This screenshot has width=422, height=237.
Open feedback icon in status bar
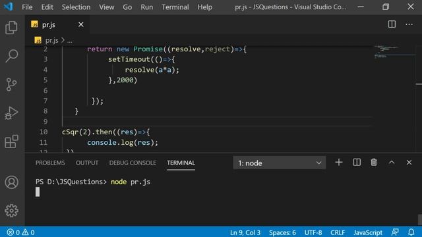pos(395,232)
